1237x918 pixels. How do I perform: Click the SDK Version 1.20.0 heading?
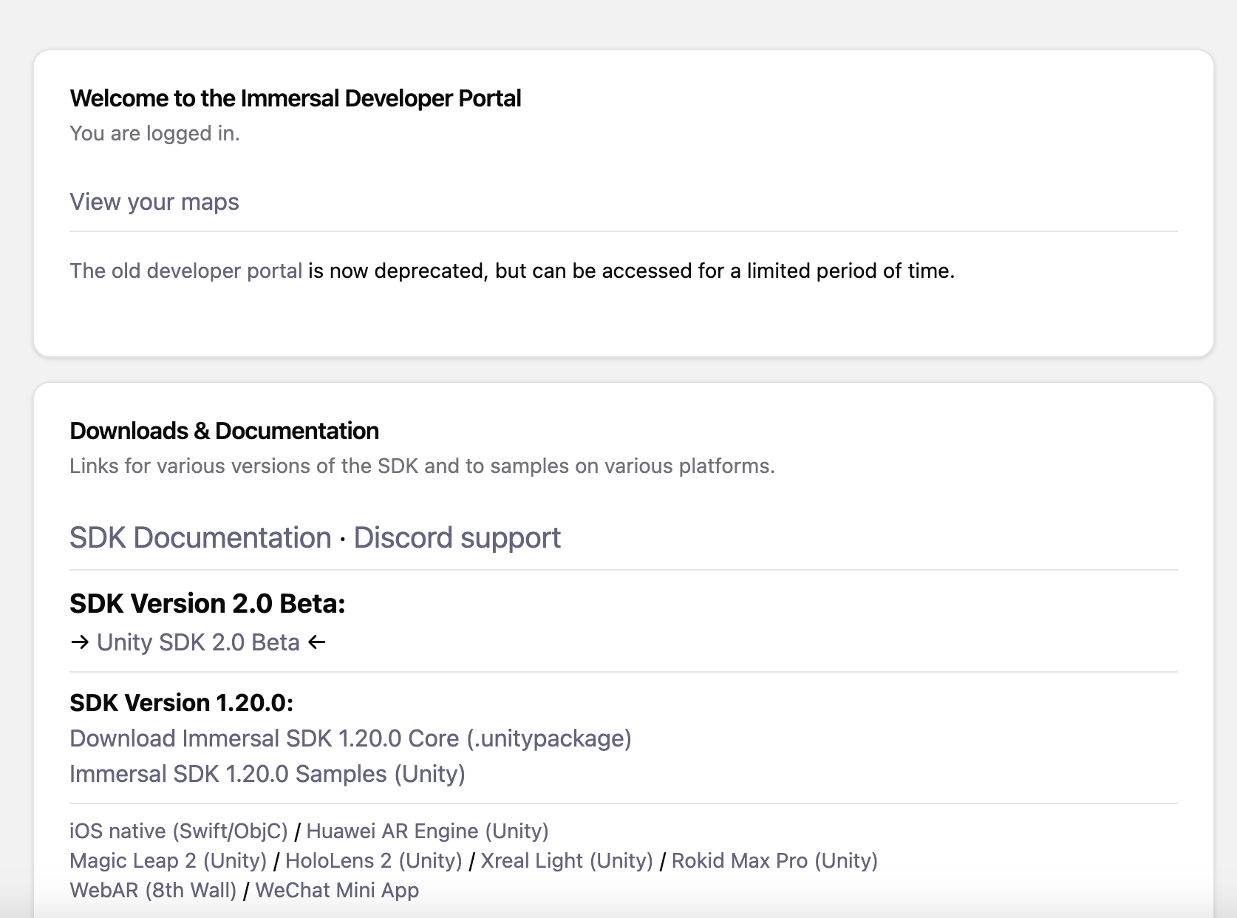181,702
